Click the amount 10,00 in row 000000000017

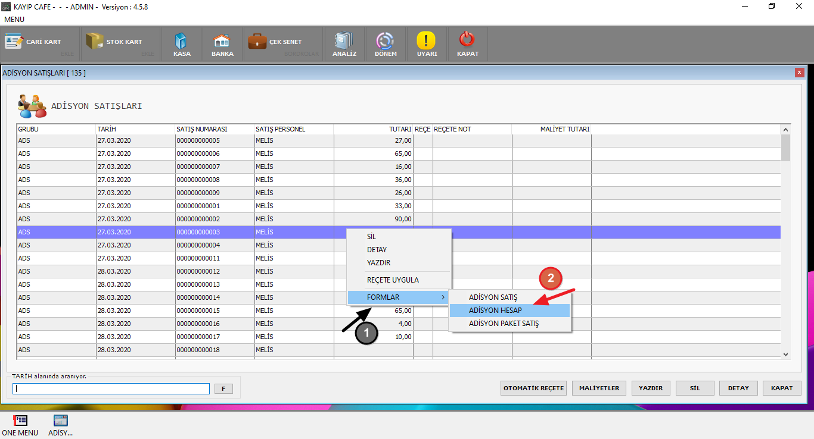pos(403,337)
